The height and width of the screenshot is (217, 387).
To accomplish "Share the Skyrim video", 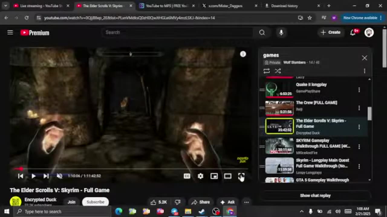I will tap(200, 202).
